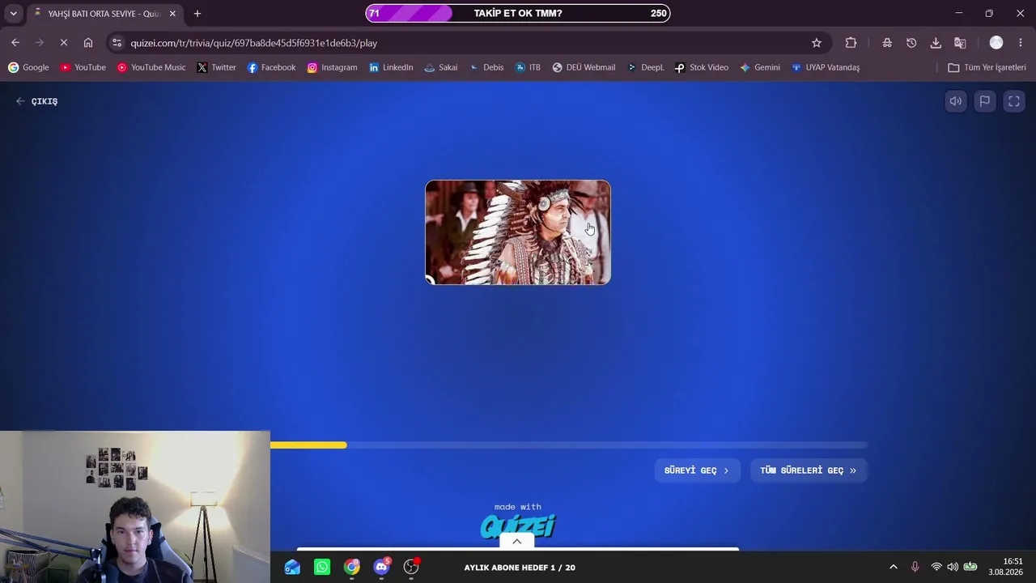Screen dimensions: 1036x583
Task: Open the Extensions puzzle icon
Action: coord(851,43)
